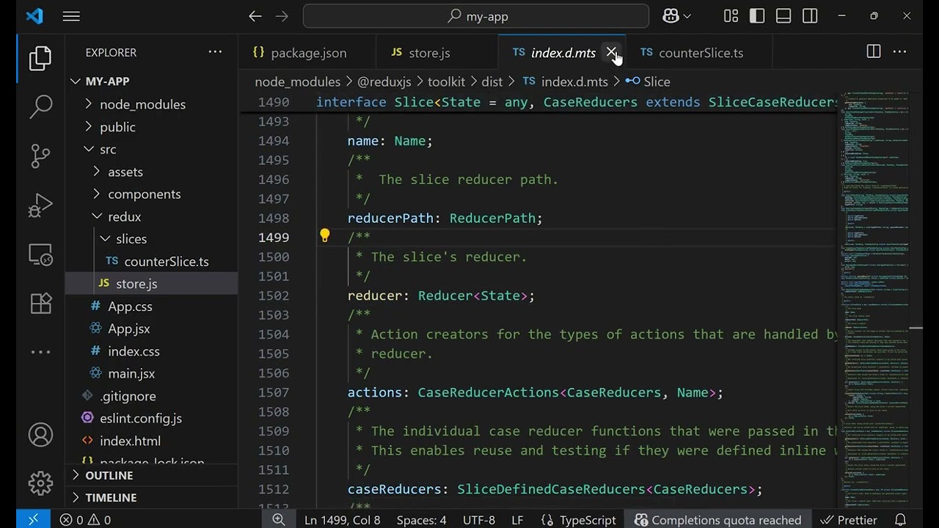
Task: Open the Search view in activity bar
Action: click(40, 106)
